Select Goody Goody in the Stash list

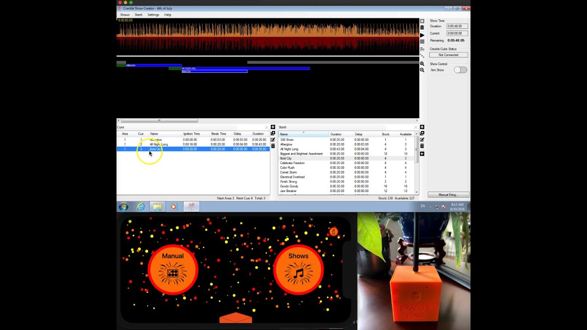[346, 186]
